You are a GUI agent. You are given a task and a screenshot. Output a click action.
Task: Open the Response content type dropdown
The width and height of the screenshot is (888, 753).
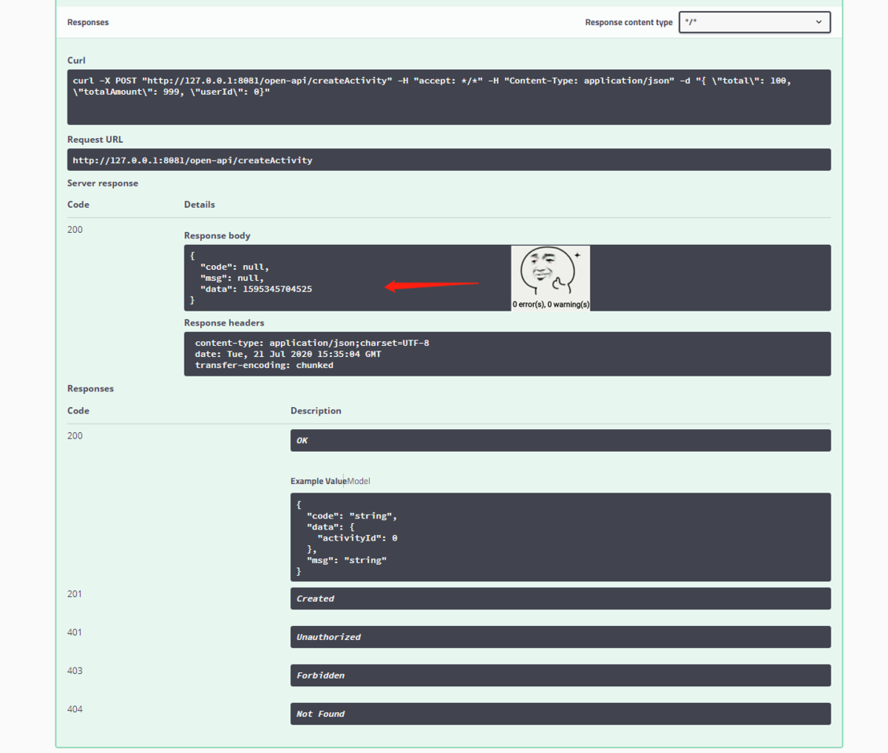pyautogui.click(x=755, y=22)
